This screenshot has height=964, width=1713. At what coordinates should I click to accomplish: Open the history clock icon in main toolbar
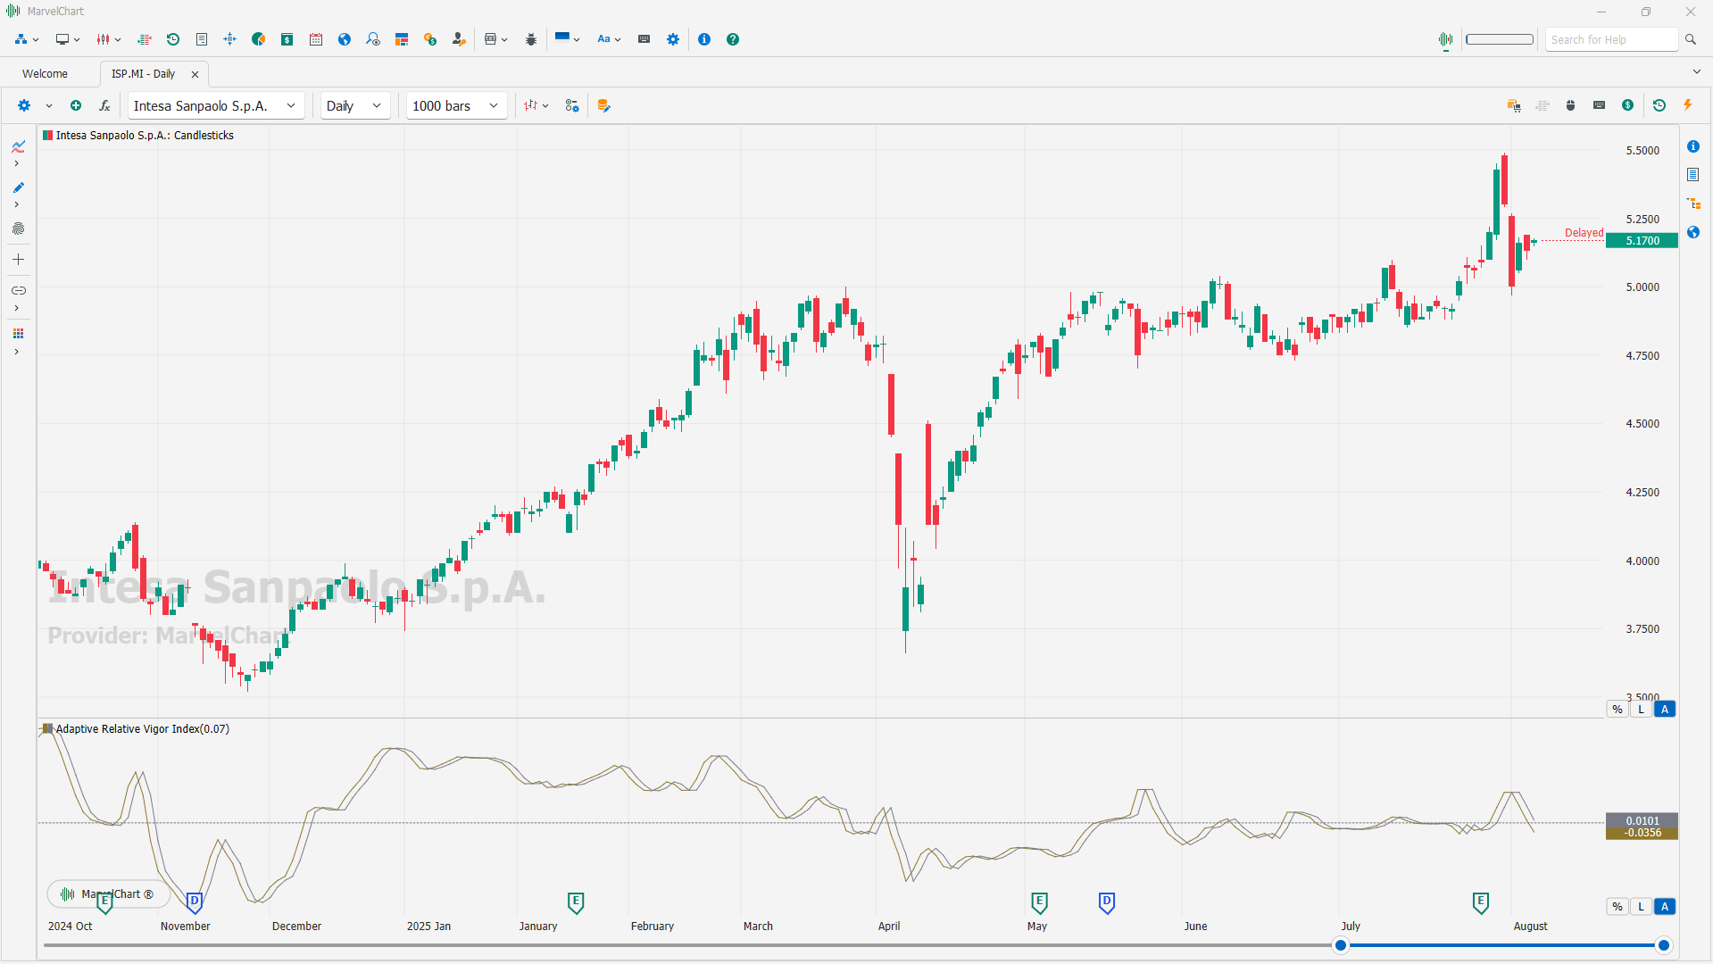click(x=173, y=39)
